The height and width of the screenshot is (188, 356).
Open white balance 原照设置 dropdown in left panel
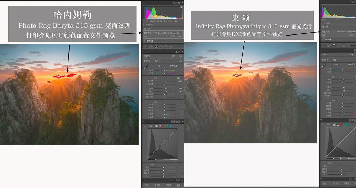(x=174, y=66)
